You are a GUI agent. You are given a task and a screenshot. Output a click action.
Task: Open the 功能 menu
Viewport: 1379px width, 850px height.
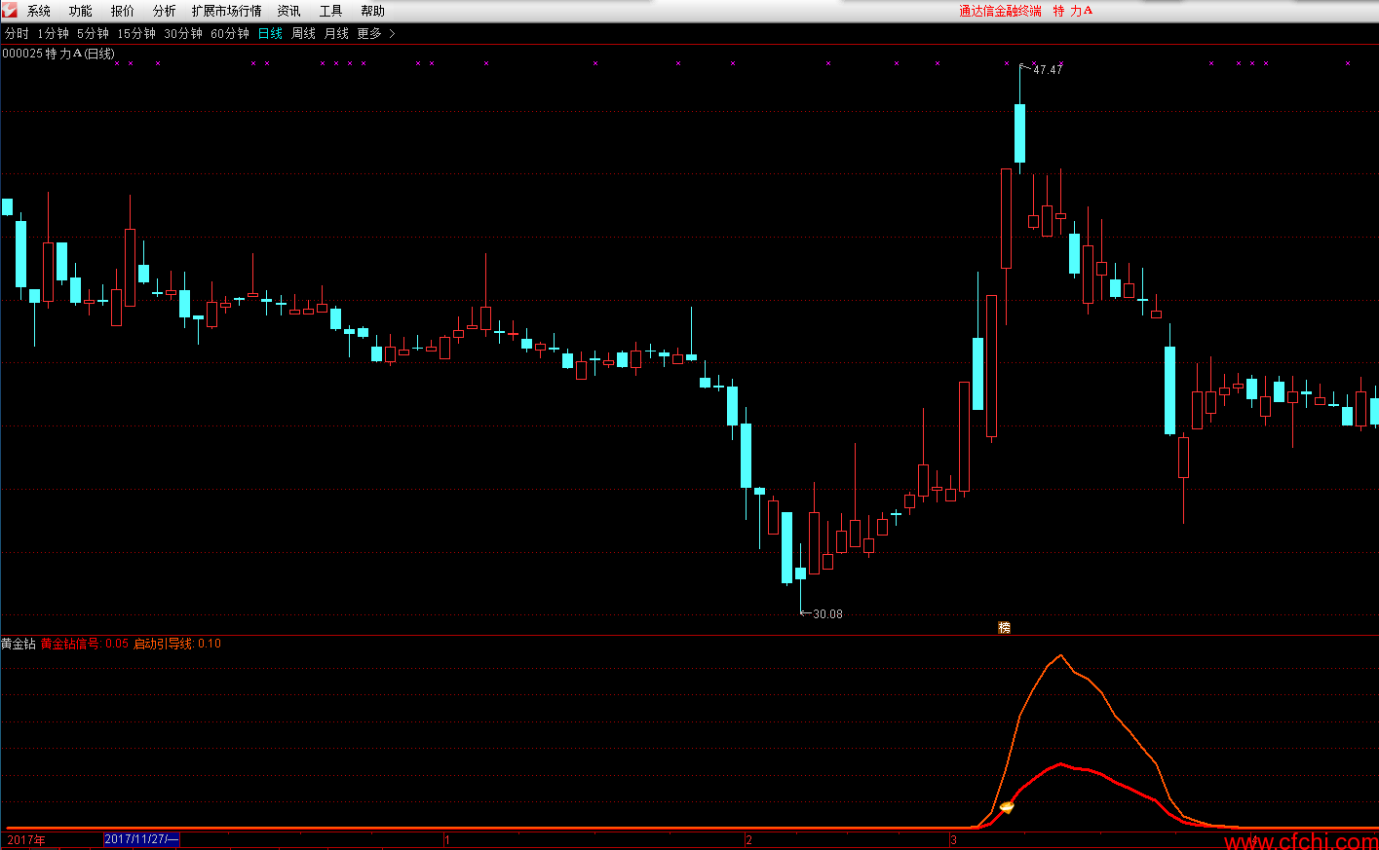(x=81, y=12)
